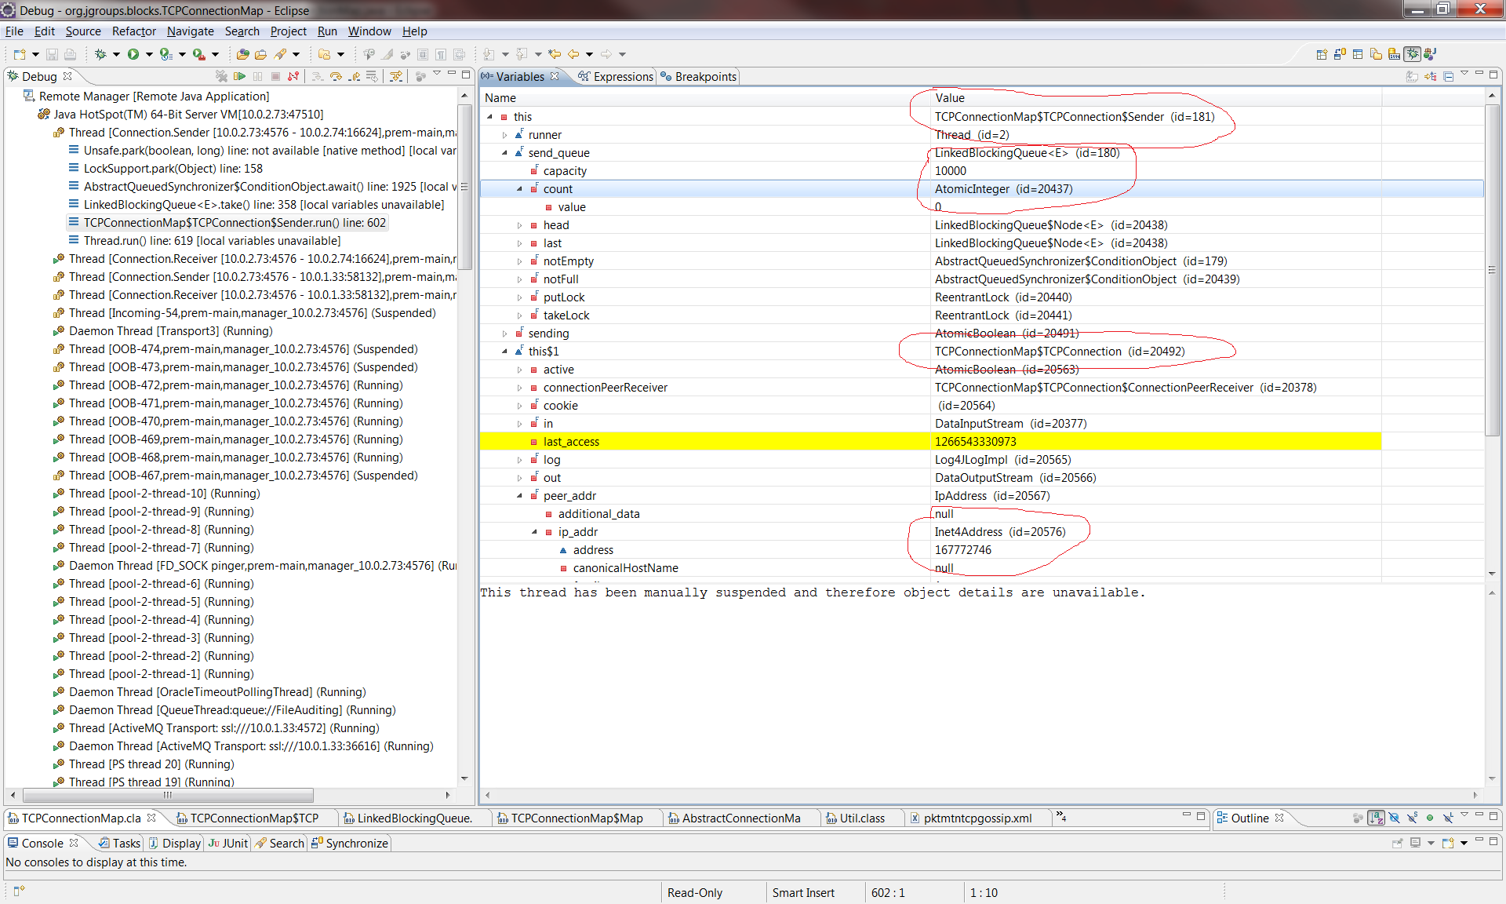The image size is (1506, 904).
Task: Toggle alphabetical Sort in Outline view
Action: 1376,818
